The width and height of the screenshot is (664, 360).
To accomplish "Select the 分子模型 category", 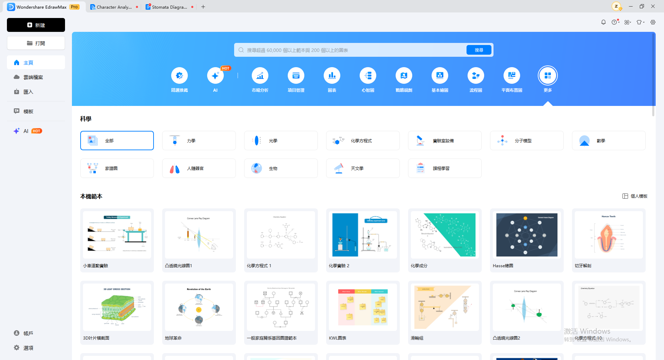I will coord(527,141).
